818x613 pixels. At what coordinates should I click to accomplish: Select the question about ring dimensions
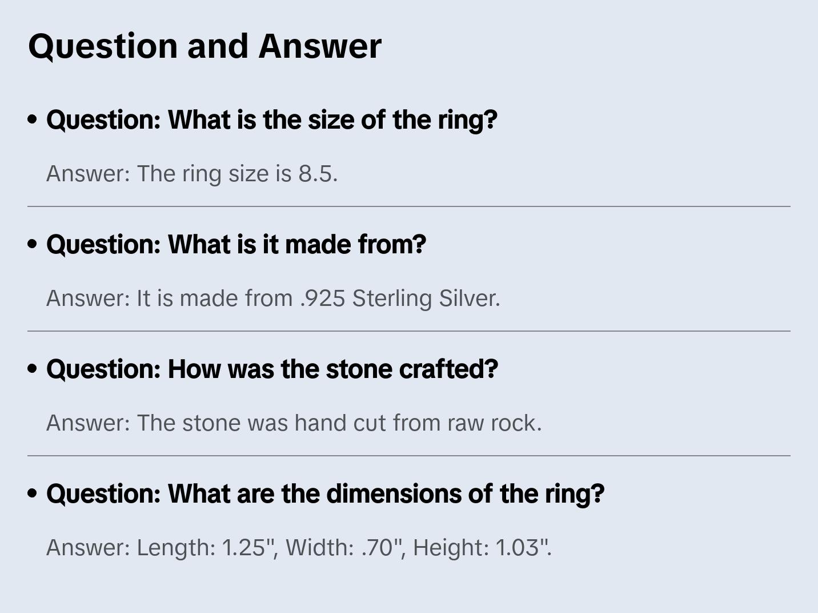coord(325,494)
